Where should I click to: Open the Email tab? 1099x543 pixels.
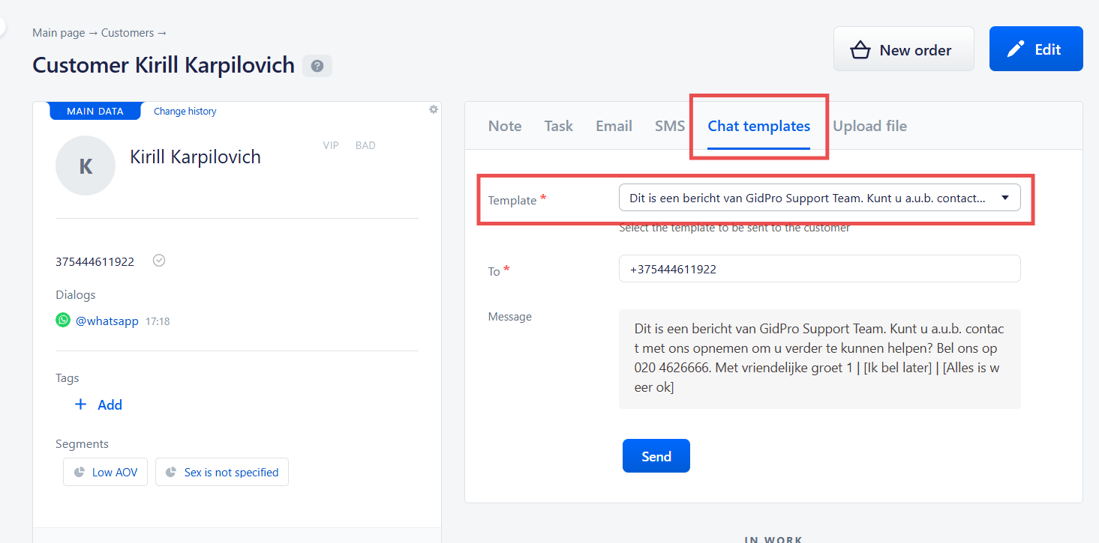(614, 126)
